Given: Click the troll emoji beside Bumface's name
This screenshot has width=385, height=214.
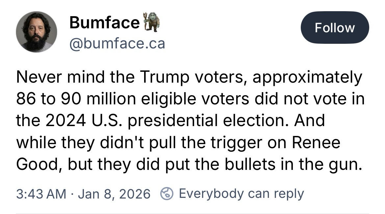Looking at the screenshot, I should [151, 22].
